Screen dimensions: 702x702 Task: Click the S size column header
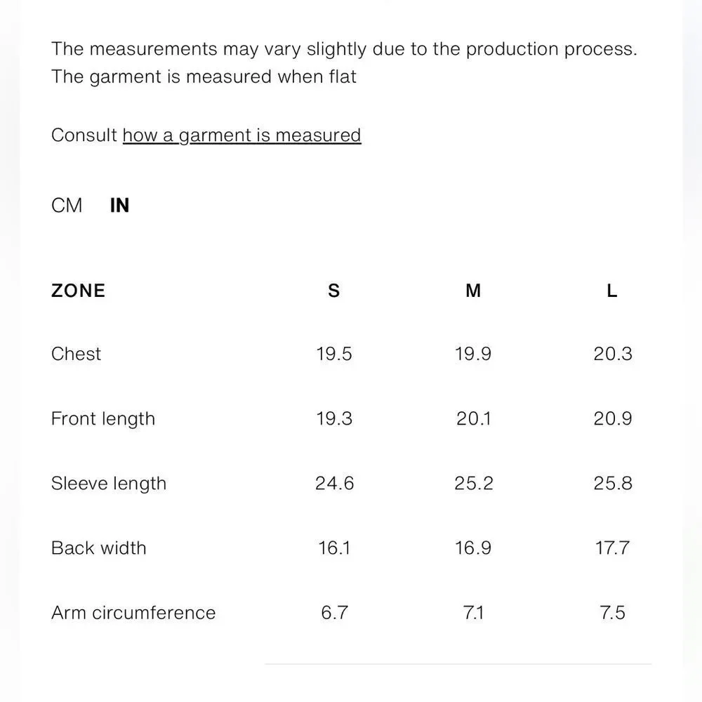coord(333,291)
